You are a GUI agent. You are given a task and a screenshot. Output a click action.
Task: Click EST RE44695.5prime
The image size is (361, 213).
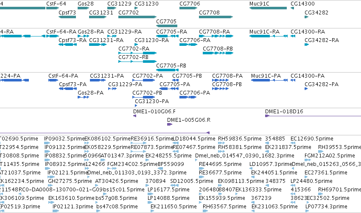pos(201,168)
